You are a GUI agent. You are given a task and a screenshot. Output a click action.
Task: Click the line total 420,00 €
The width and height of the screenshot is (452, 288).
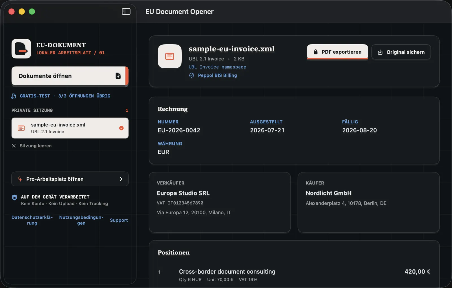click(418, 272)
